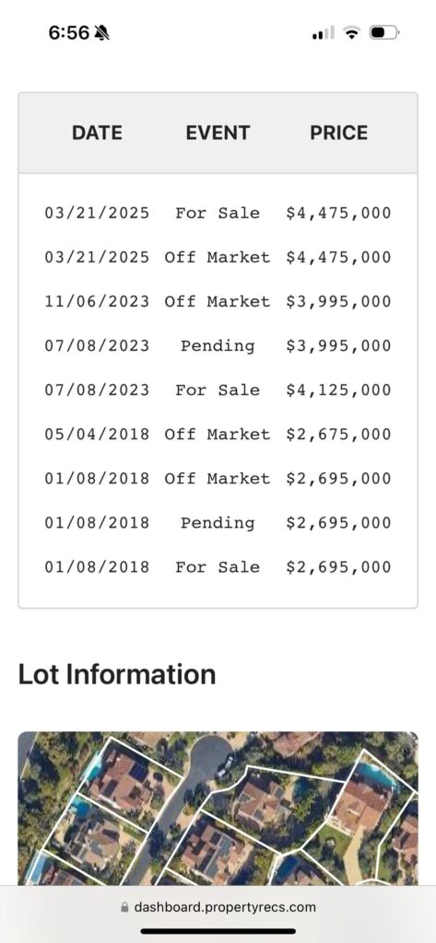This screenshot has width=436, height=943.
Task: Open the satellite lot map image
Action: pos(218,808)
